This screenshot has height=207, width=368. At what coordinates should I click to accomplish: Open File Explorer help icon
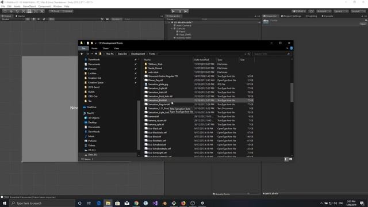[x=292, y=48]
